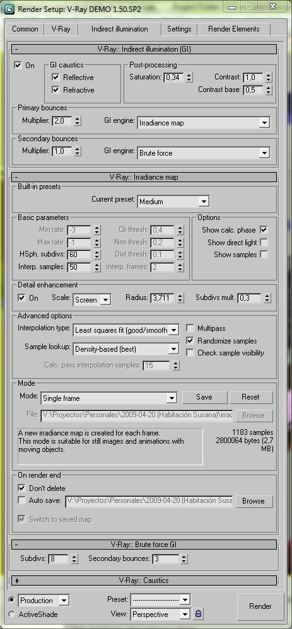Screen dimensions: 292x629
Task: Click the HSph. subdivs field
Action: pos(79,255)
